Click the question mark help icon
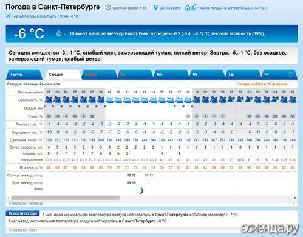 pyautogui.click(x=290, y=75)
